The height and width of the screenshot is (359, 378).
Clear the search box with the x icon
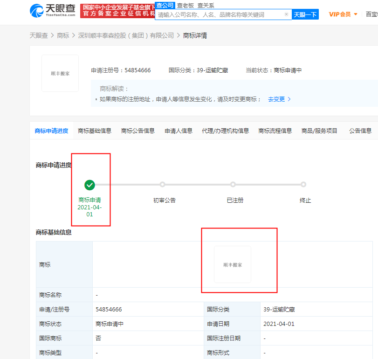[286, 14]
